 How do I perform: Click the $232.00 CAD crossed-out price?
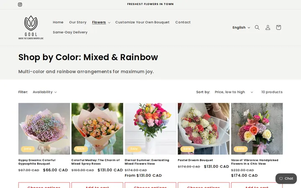(x=242, y=170)
